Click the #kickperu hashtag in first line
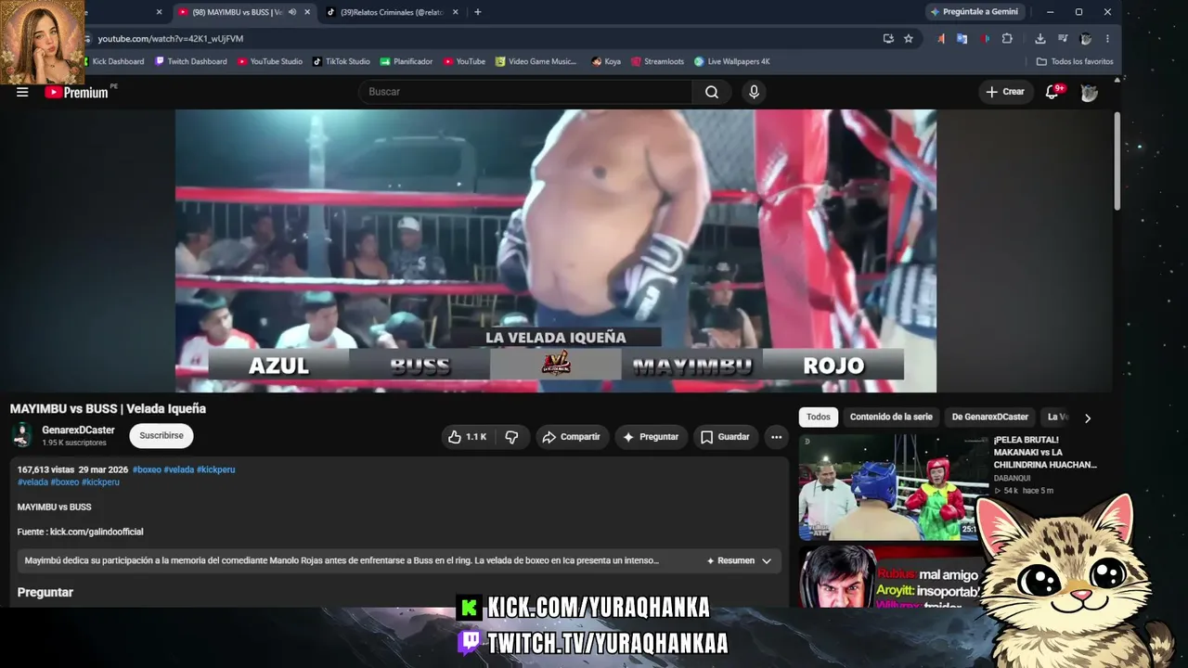 (x=215, y=469)
